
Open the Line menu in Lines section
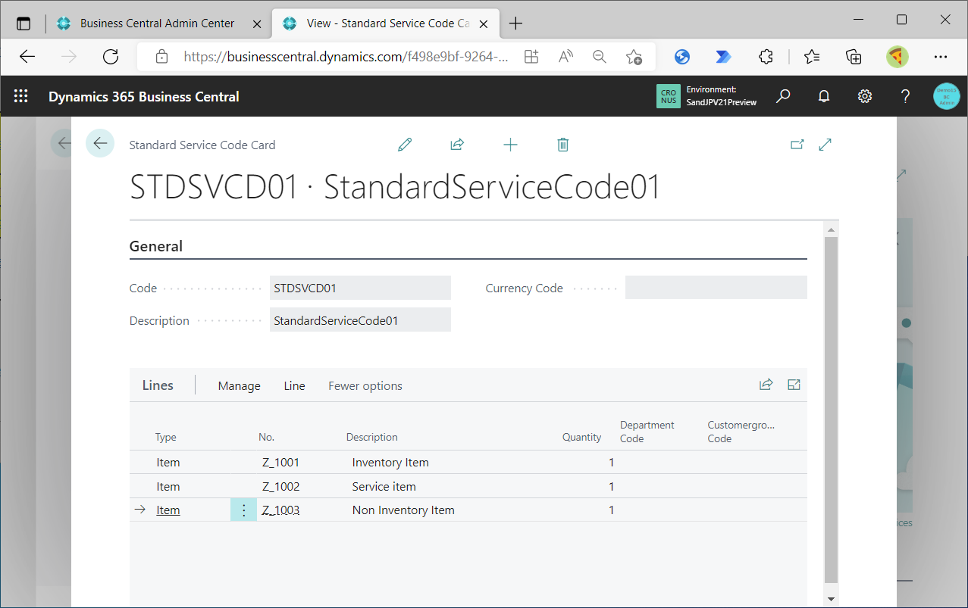(x=294, y=385)
